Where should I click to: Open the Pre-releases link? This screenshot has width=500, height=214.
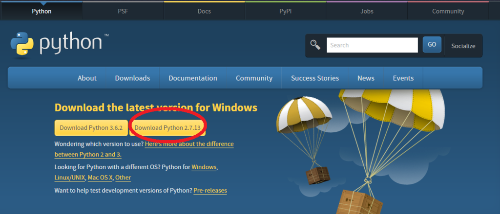pos(210,191)
